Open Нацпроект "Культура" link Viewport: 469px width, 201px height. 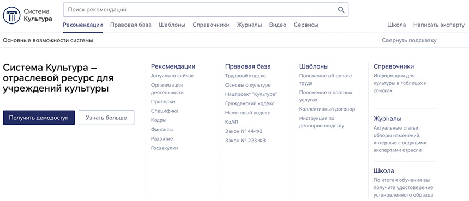pos(251,94)
